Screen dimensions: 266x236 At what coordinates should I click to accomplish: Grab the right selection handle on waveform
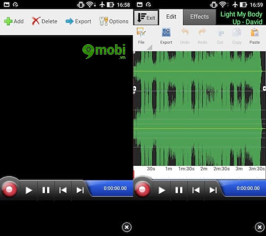coord(264,88)
